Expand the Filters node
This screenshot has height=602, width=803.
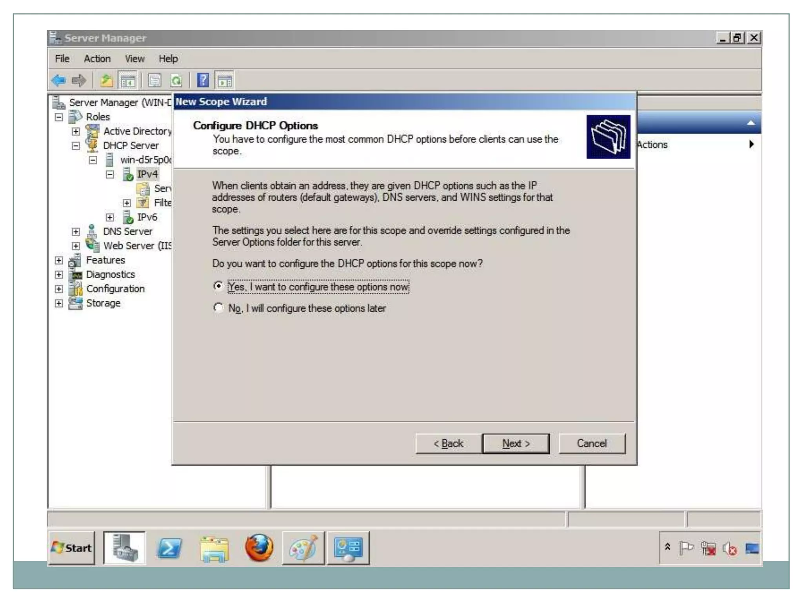coord(127,203)
